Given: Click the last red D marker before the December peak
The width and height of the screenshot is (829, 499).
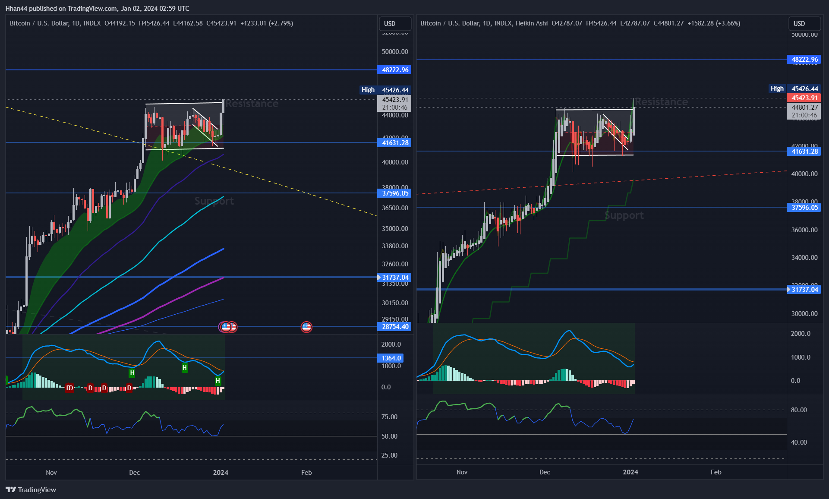Looking at the screenshot, I should tap(129, 388).
